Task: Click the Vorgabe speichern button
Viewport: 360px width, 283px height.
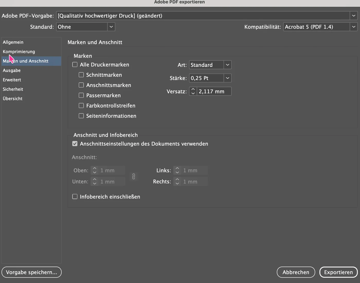Action: click(x=31, y=272)
